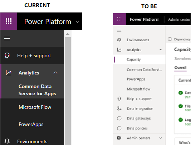Open Power Platform dropdown arrow in header
The height and width of the screenshot is (145, 191).
78,22
